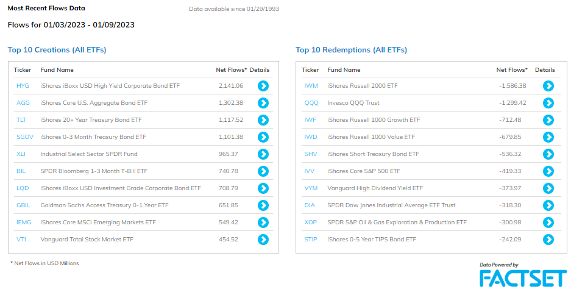Click net flows value 1,302.38
Image resolution: width=571 pixels, height=295 pixels.
click(230, 103)
